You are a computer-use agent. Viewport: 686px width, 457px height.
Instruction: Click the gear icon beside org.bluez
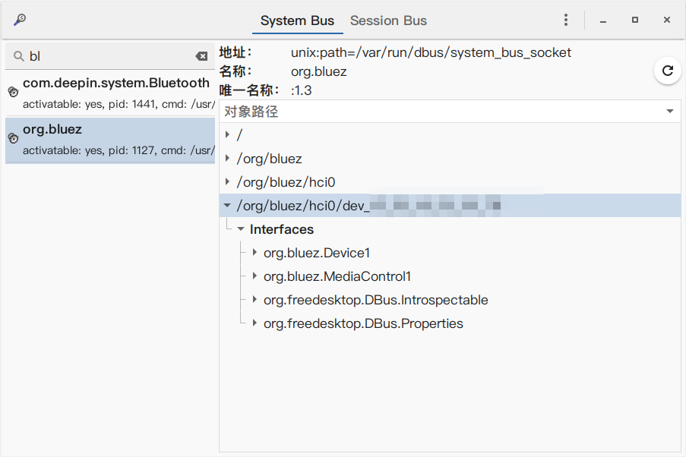pyautogui.click(x=13, y=138)
